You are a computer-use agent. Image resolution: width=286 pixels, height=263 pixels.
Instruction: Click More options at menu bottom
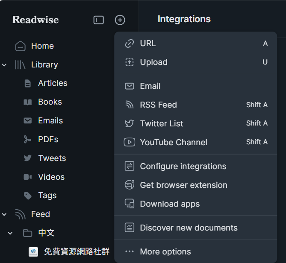pos(165,252)
